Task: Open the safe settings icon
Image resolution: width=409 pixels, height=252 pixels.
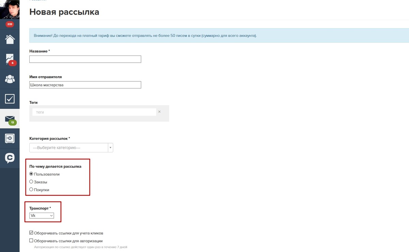Action: coord(10,138)
